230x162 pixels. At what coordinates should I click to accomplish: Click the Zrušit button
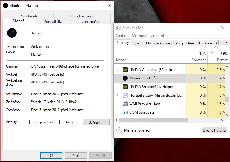click(x=76, y=155)
